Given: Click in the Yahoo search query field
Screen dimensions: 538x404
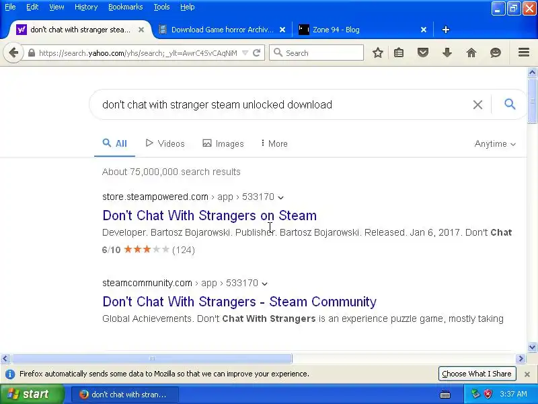Looking at the screenshot, I should coord(281,104).
